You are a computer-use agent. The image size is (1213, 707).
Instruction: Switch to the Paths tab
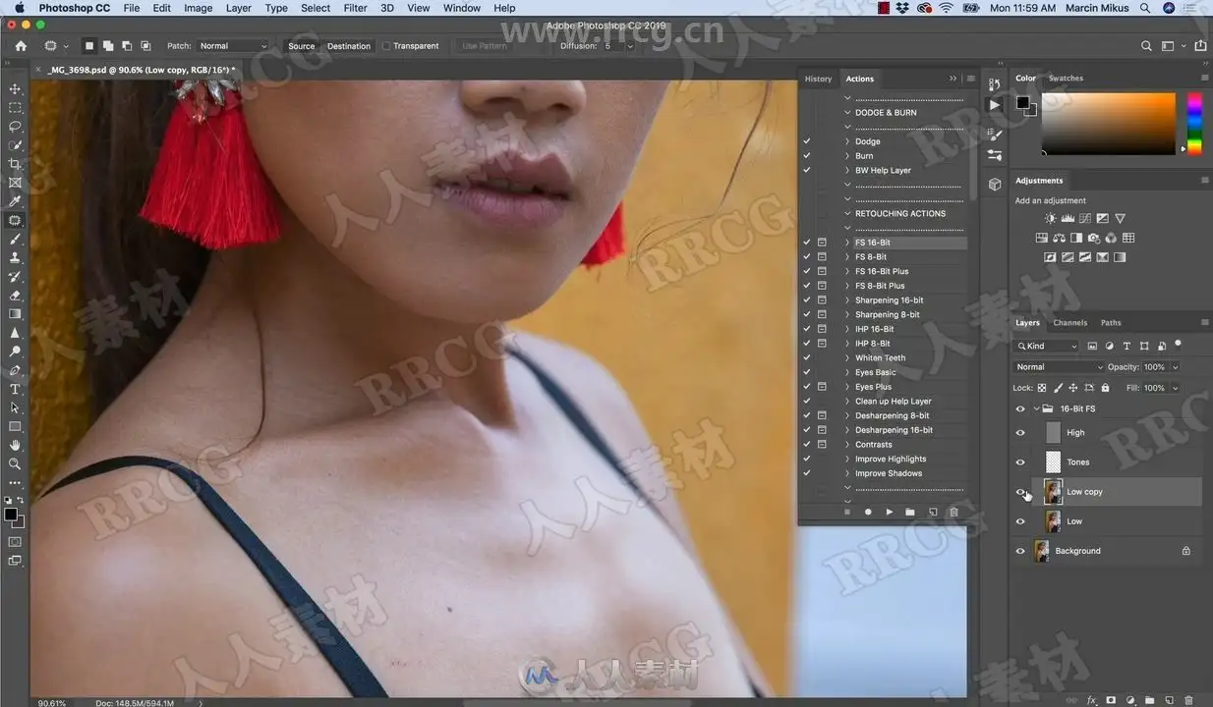[x=1111, y=322]
